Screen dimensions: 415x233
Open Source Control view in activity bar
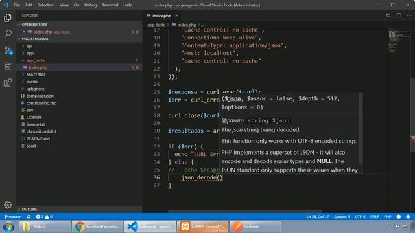click(x=8, y=50)
